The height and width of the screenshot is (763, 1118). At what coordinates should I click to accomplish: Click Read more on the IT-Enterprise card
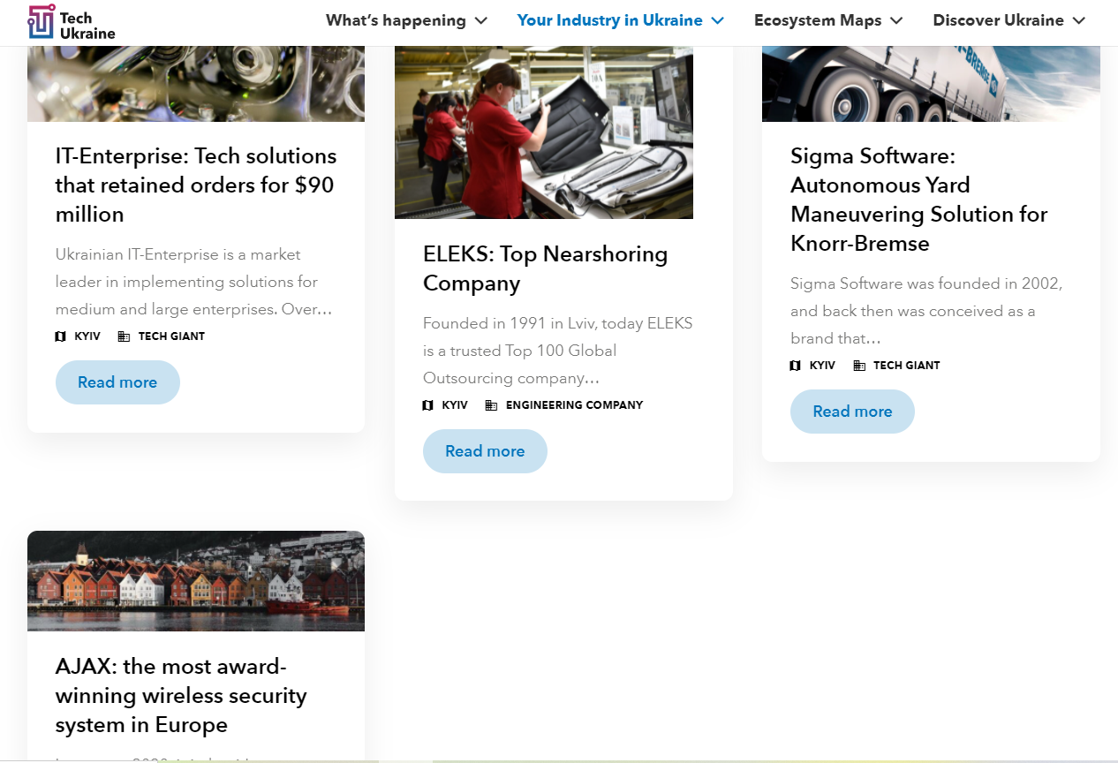coord(117,382)
